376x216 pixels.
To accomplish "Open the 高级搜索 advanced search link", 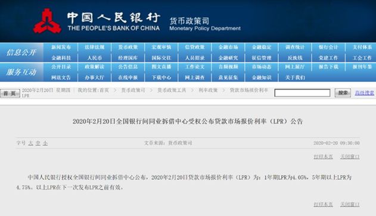I will tap(364, 93).
